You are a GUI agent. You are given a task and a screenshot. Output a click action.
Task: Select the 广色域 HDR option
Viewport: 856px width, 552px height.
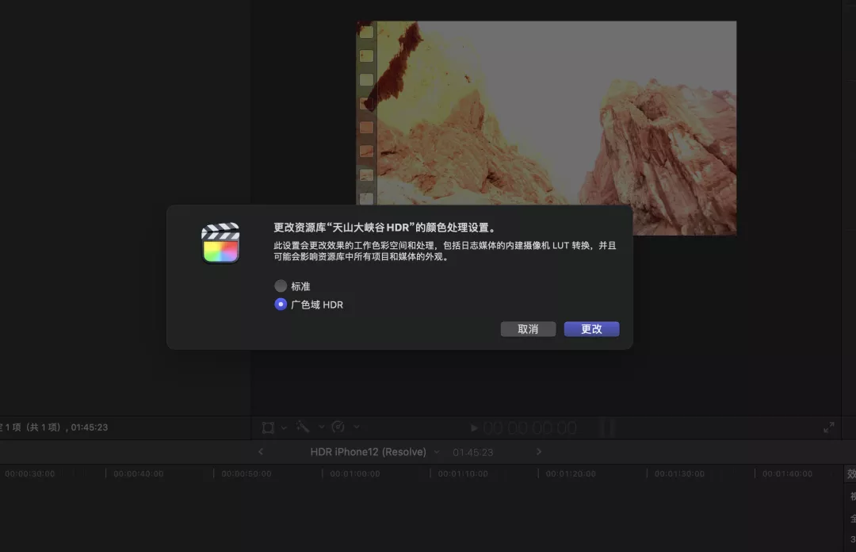pyautogui.click(x=281, y=304)
